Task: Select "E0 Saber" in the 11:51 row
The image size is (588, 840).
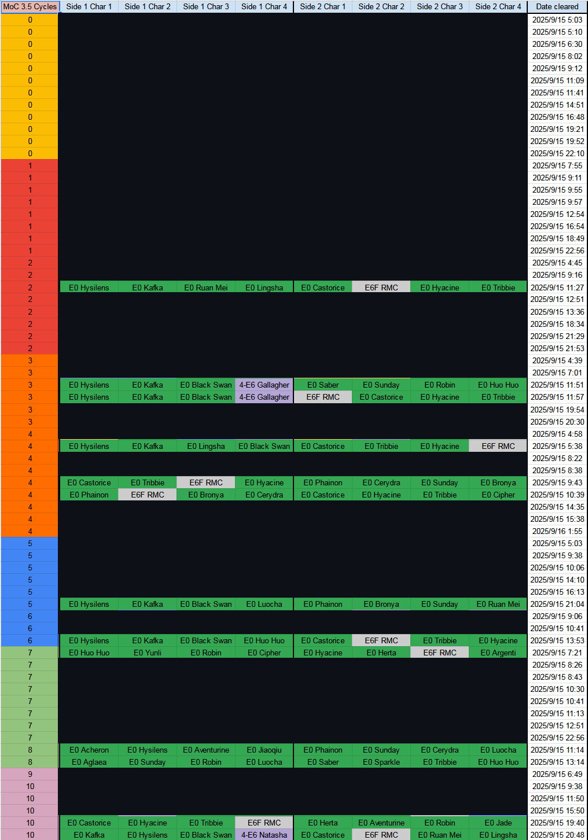Action: (323, 385)
